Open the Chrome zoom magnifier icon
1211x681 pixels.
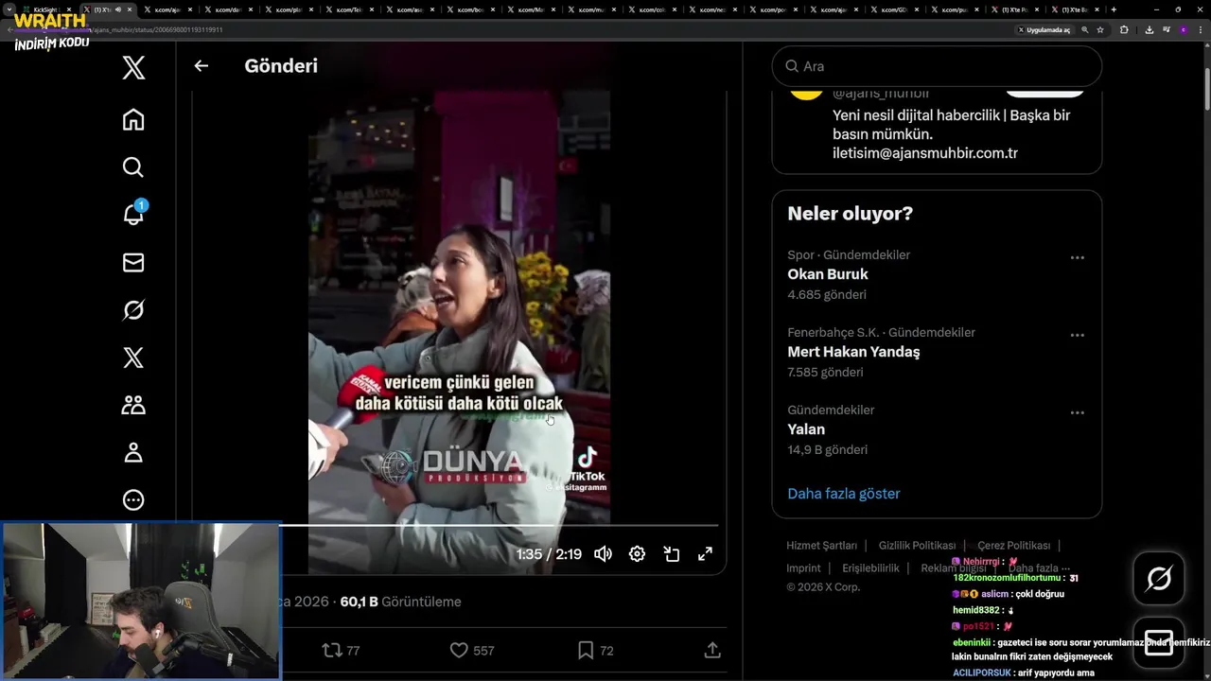pos(1085,29)
